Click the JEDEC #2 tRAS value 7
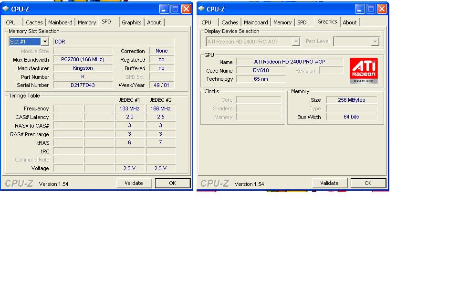Image resolution: width=459 pixels, height=292 pixels. click(x=160, y=142)
